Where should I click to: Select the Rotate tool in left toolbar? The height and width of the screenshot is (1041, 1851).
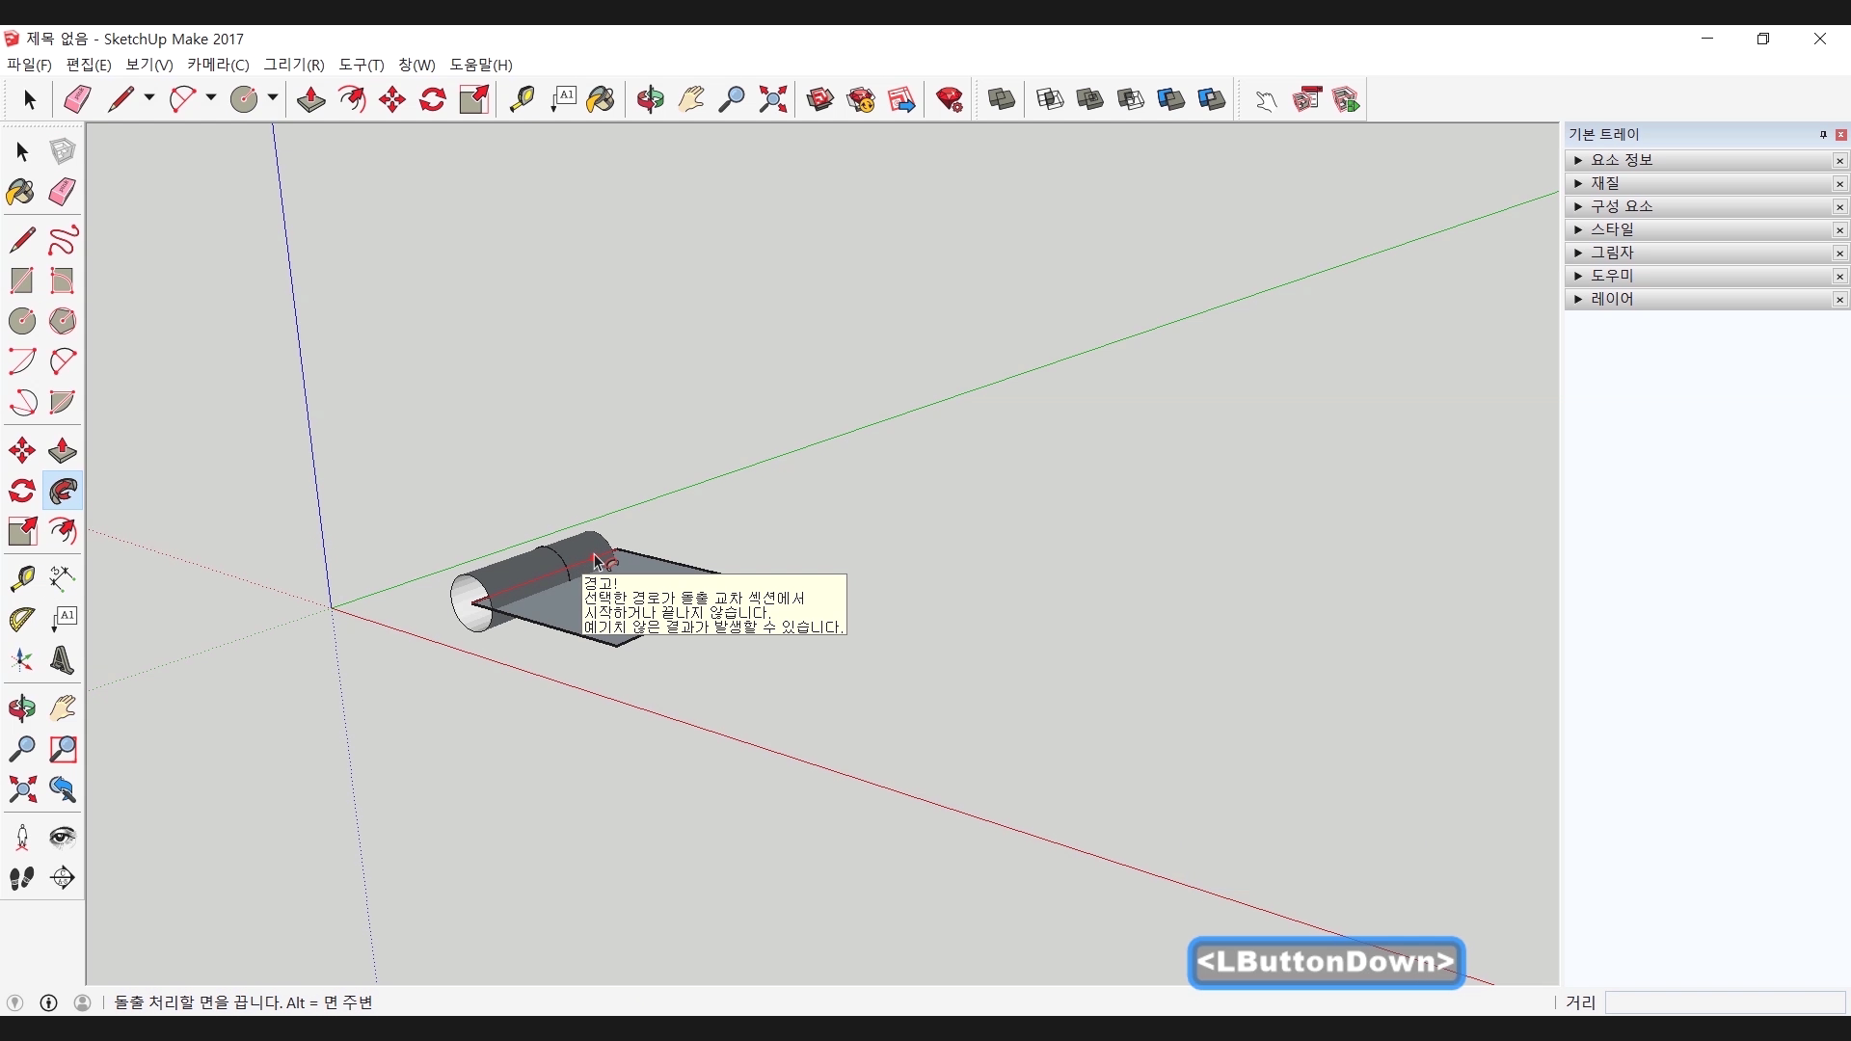(21, 492)
